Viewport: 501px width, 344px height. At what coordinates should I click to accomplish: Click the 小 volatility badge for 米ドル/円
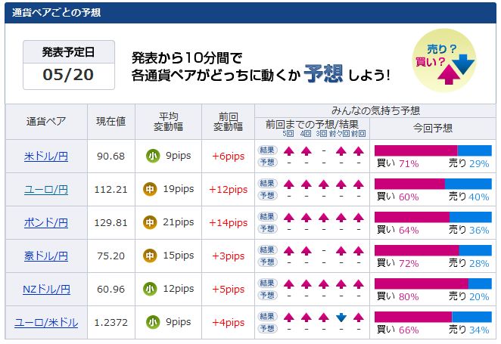(x=153, y=157)
